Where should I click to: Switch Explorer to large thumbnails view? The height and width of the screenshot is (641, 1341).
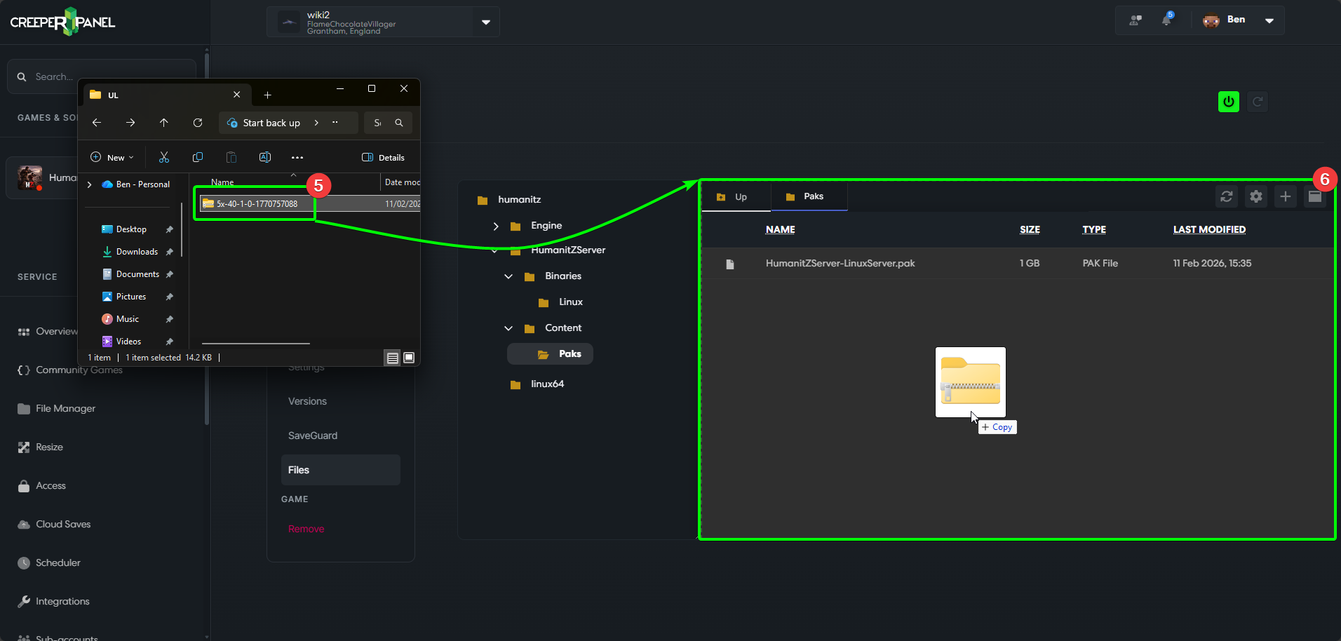tap(409, 358)
